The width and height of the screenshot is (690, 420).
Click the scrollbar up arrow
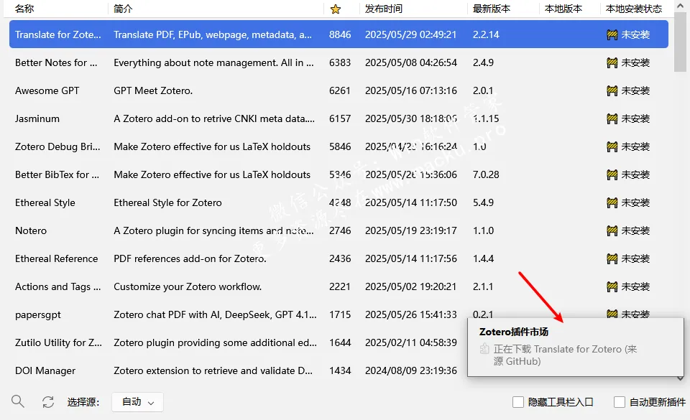click(x=681, y=7)
